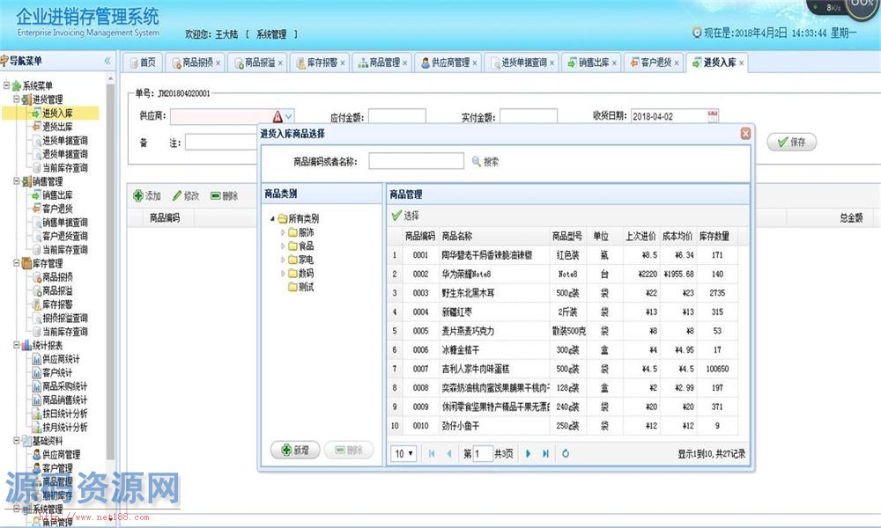Click the search magnifier icon in the dialog
This screenshot has width=881, height=528.
[477, 162]
